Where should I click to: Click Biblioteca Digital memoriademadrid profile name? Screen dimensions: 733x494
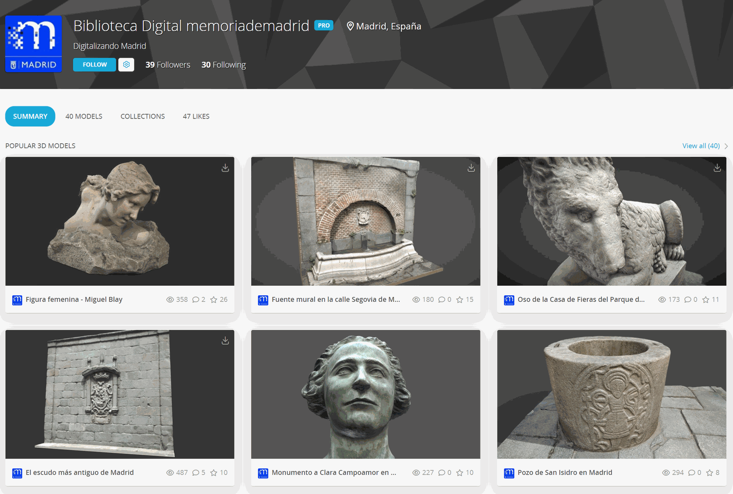[x=191, y=26]
